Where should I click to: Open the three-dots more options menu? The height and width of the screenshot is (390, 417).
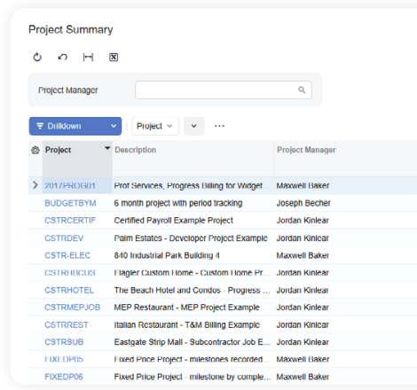(219, 126)
